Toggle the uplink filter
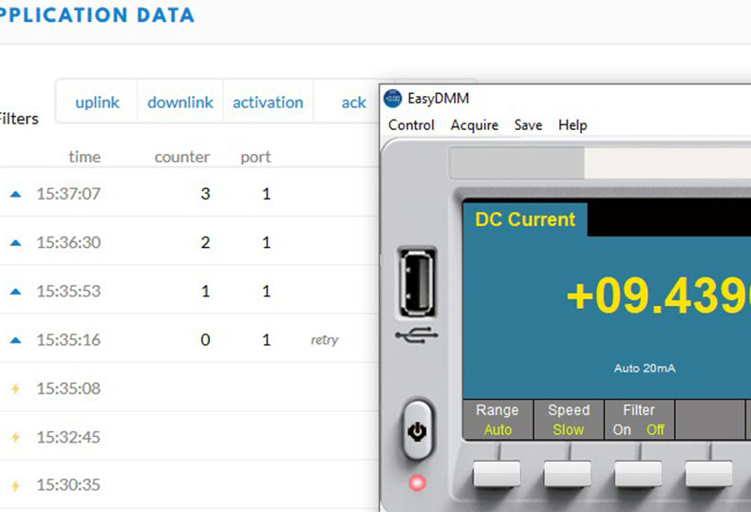The height and width of the screenshot is (512, 751). [97, 103]
